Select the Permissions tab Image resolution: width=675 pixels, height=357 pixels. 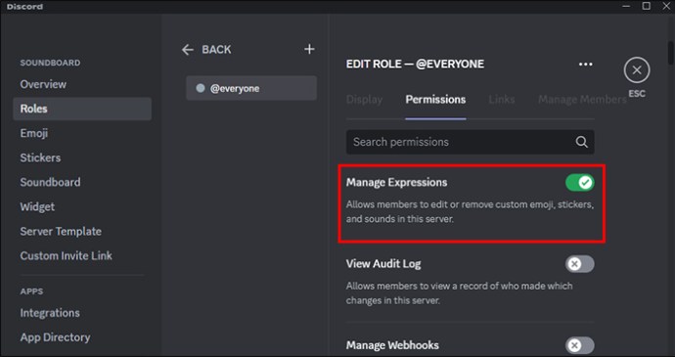coord(435,100)
